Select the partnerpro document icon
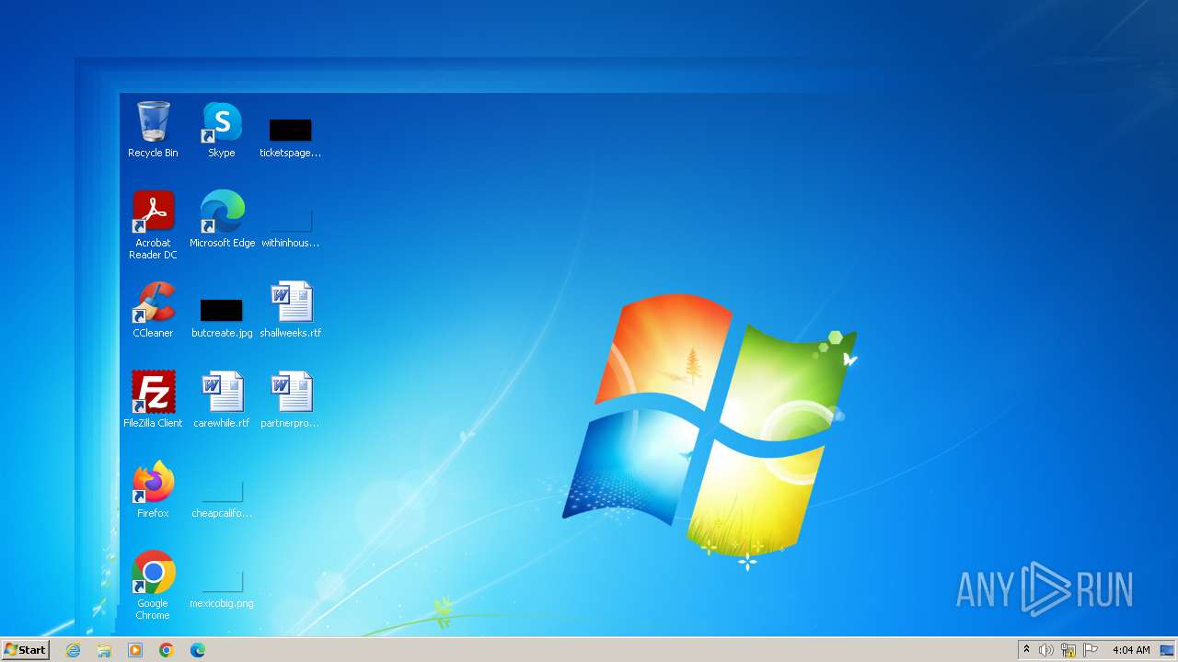Viewport: 1178px width, 662px height. pyautogui.click(x=290, y=400)
